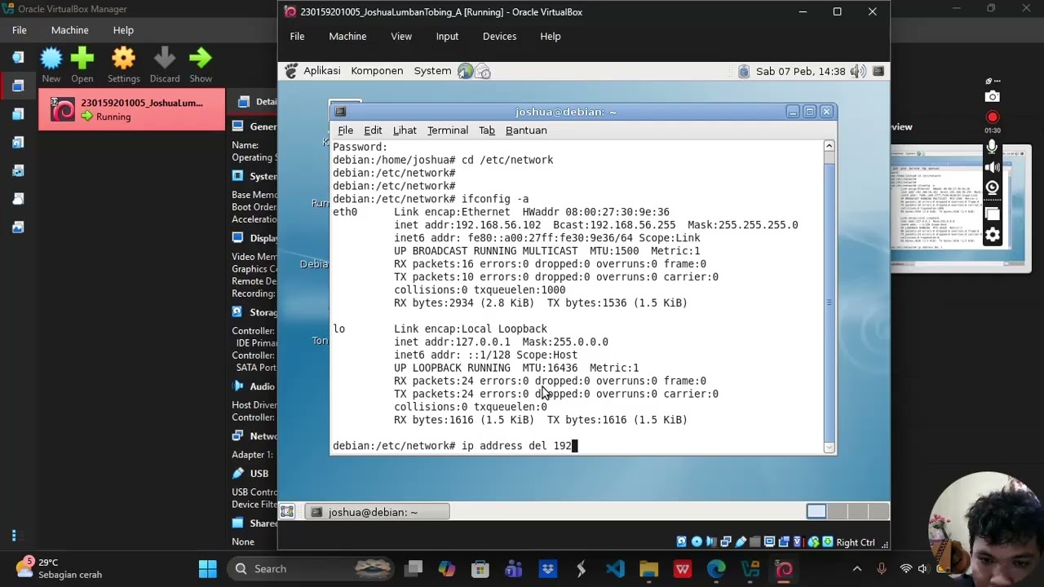The width and height of the screenshot is (1044, 587).
Task: Click the terminal vertical scrollbar track
Action: 829,296
